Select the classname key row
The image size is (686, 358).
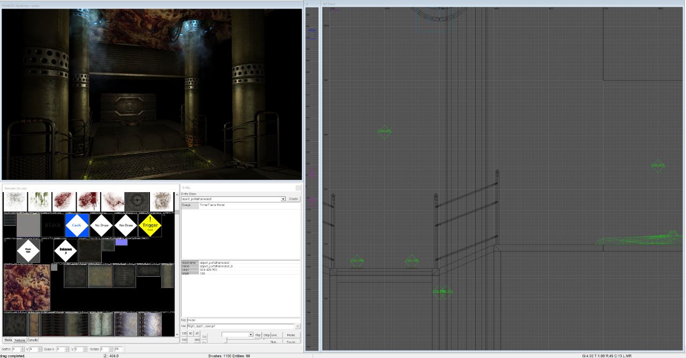pyautogui.click(x=241, y=263)
